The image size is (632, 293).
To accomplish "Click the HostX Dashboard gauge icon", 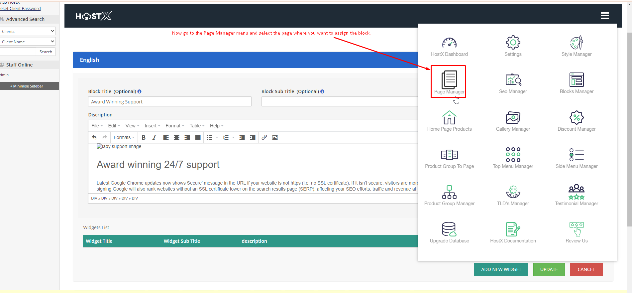I will point(449,43).
